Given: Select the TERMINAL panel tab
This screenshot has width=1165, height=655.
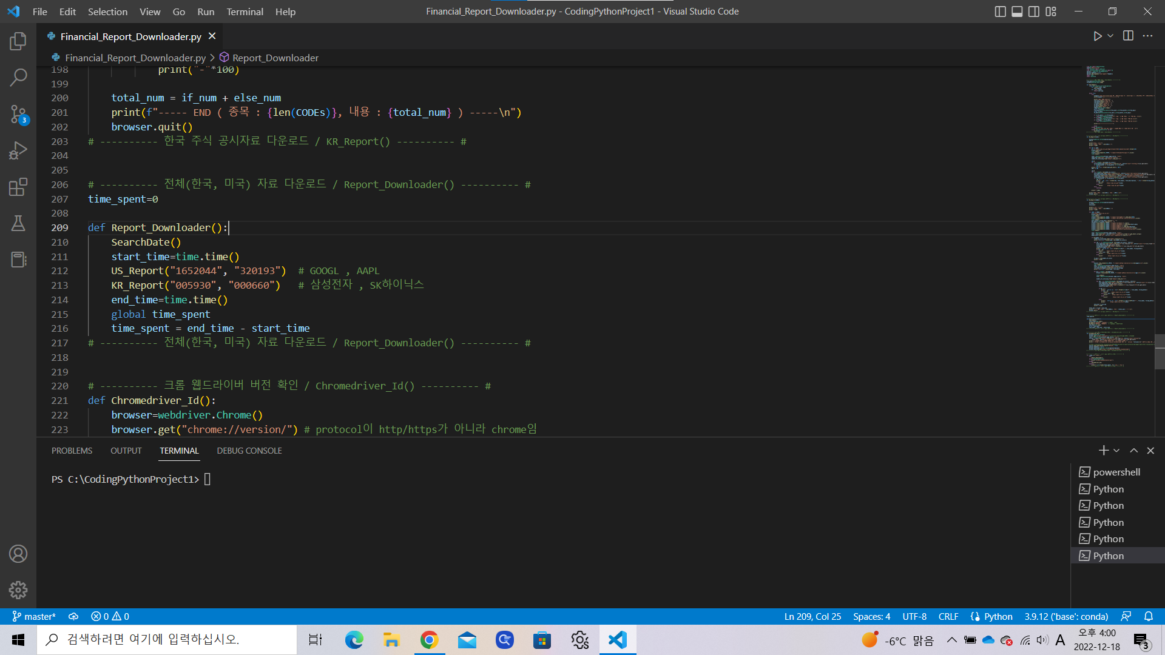Looking at the screenshot, I should point(179,451).
